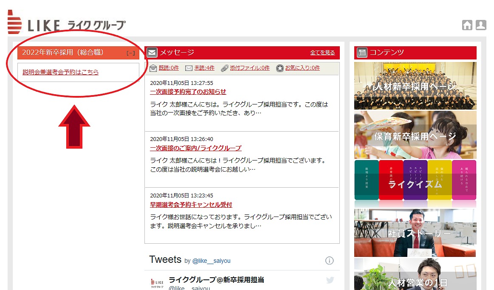Filter by 既読:0件
The image size is (494, 290).
coord(169,68)
